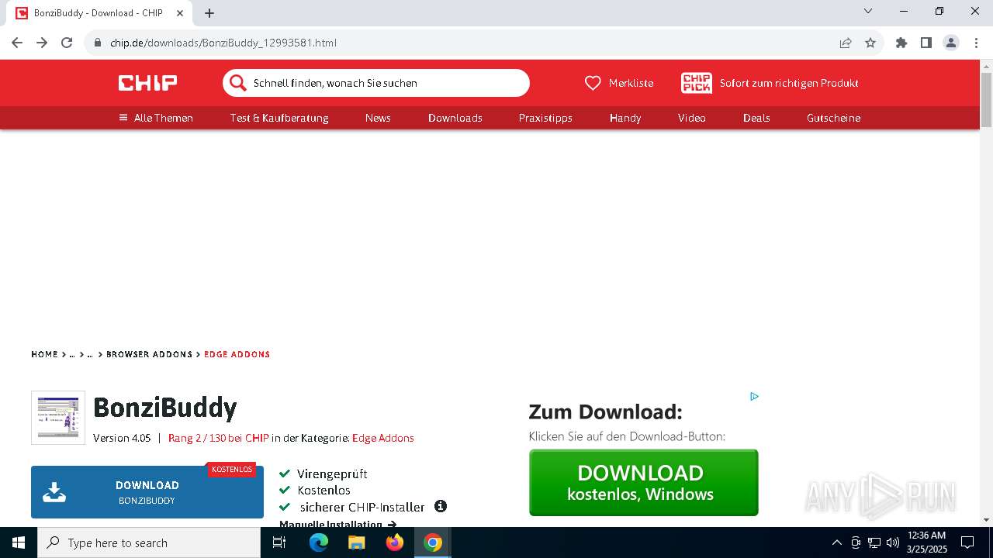Click EDGE ADDONS breadcrumb

tap(237, 354)
